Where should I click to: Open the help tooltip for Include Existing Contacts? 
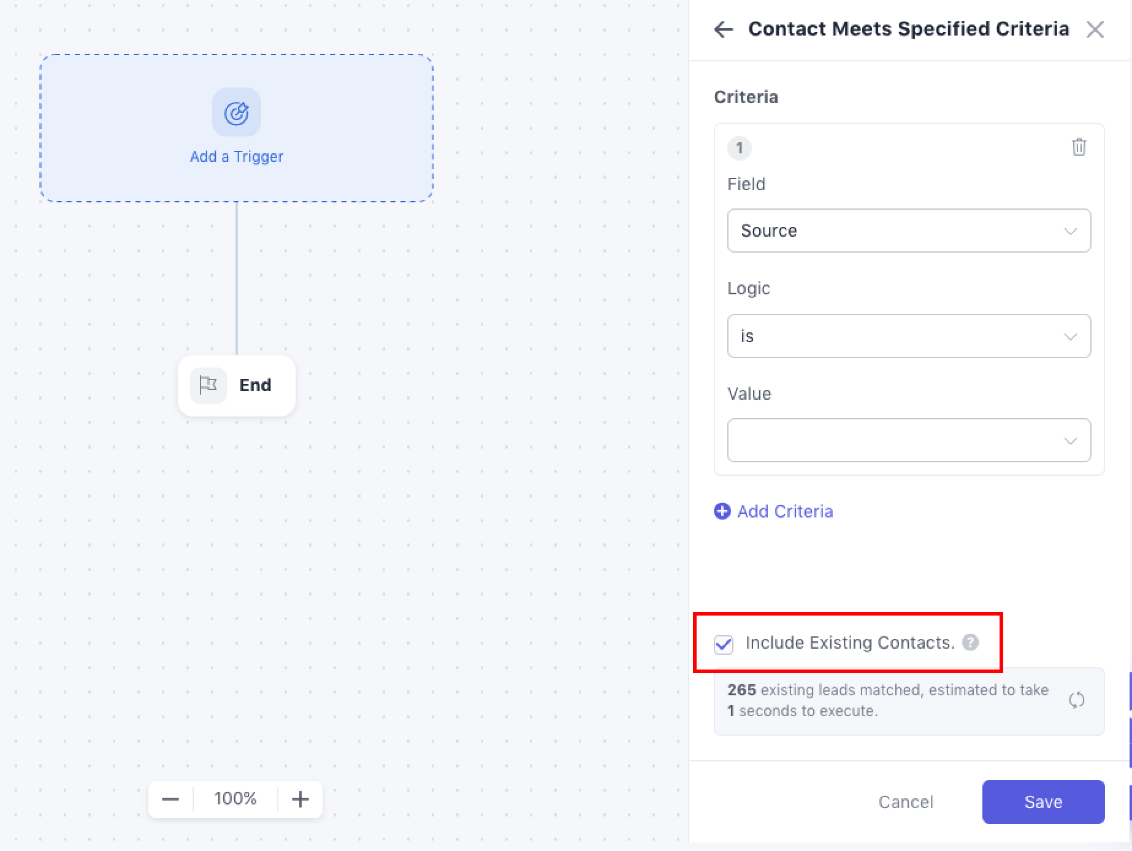pos(970,643)
